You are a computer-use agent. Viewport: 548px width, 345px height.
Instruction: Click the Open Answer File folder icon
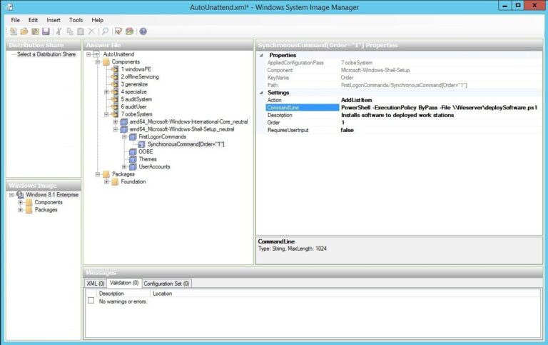[x=24, y=31]
